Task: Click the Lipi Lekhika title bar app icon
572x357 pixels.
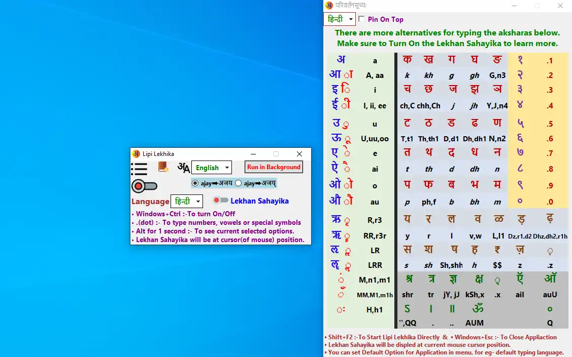Action: click(x=136, y=153)
